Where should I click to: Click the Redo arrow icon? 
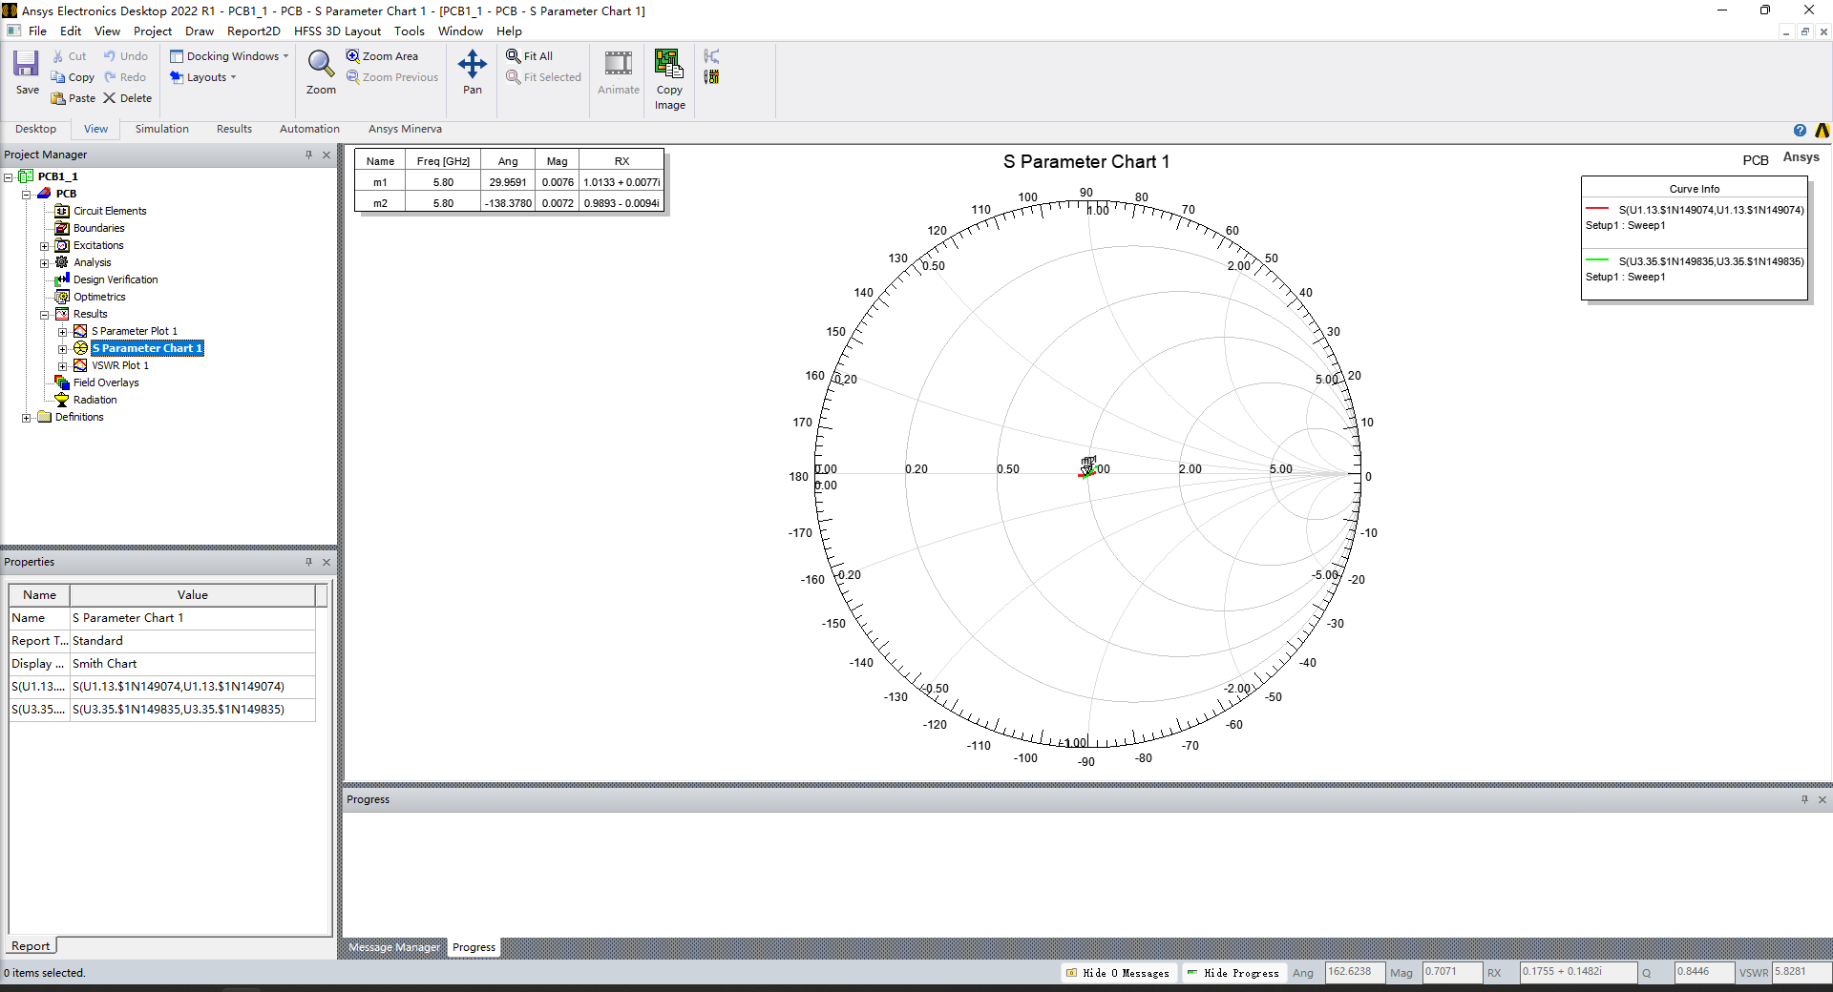[x=110, y=77]
